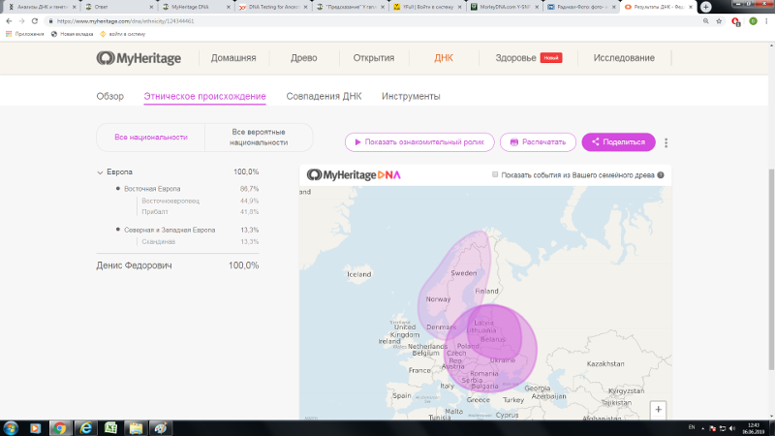Open the Исследование menu item
This screenshot has height=436, width=775.
[x=624, y=58]
